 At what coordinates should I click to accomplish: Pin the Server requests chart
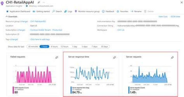click(x=172, y=58)
